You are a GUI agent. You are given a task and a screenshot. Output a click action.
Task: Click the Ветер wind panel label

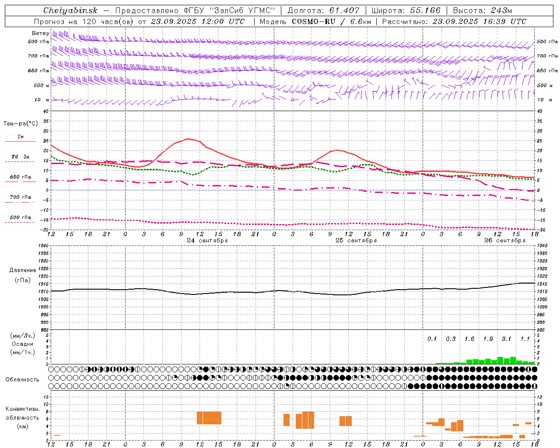pos(40,33)
